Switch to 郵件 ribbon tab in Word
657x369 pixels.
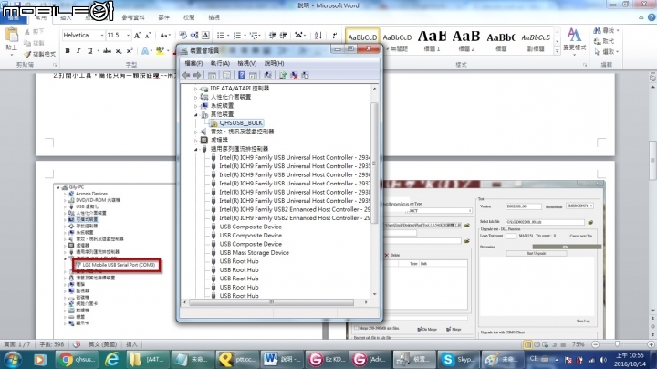(x=164, y=17)
